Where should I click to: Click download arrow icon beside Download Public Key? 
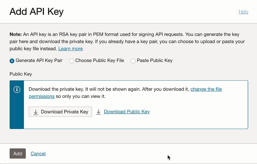[x=99, y=112]
